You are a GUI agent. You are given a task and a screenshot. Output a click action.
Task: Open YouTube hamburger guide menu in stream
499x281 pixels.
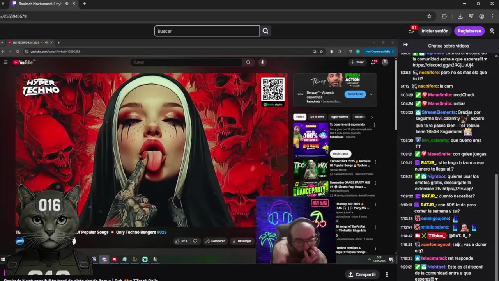(5, 62)
